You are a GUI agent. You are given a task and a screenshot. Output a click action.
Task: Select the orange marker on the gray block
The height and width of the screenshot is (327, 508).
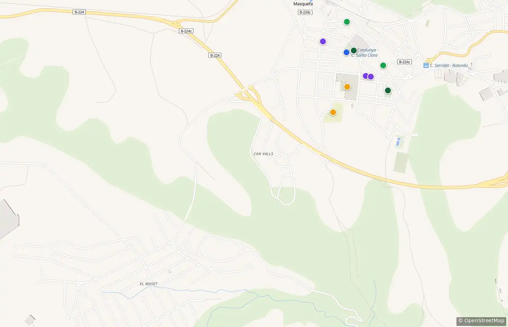click(x=347, y=87)
